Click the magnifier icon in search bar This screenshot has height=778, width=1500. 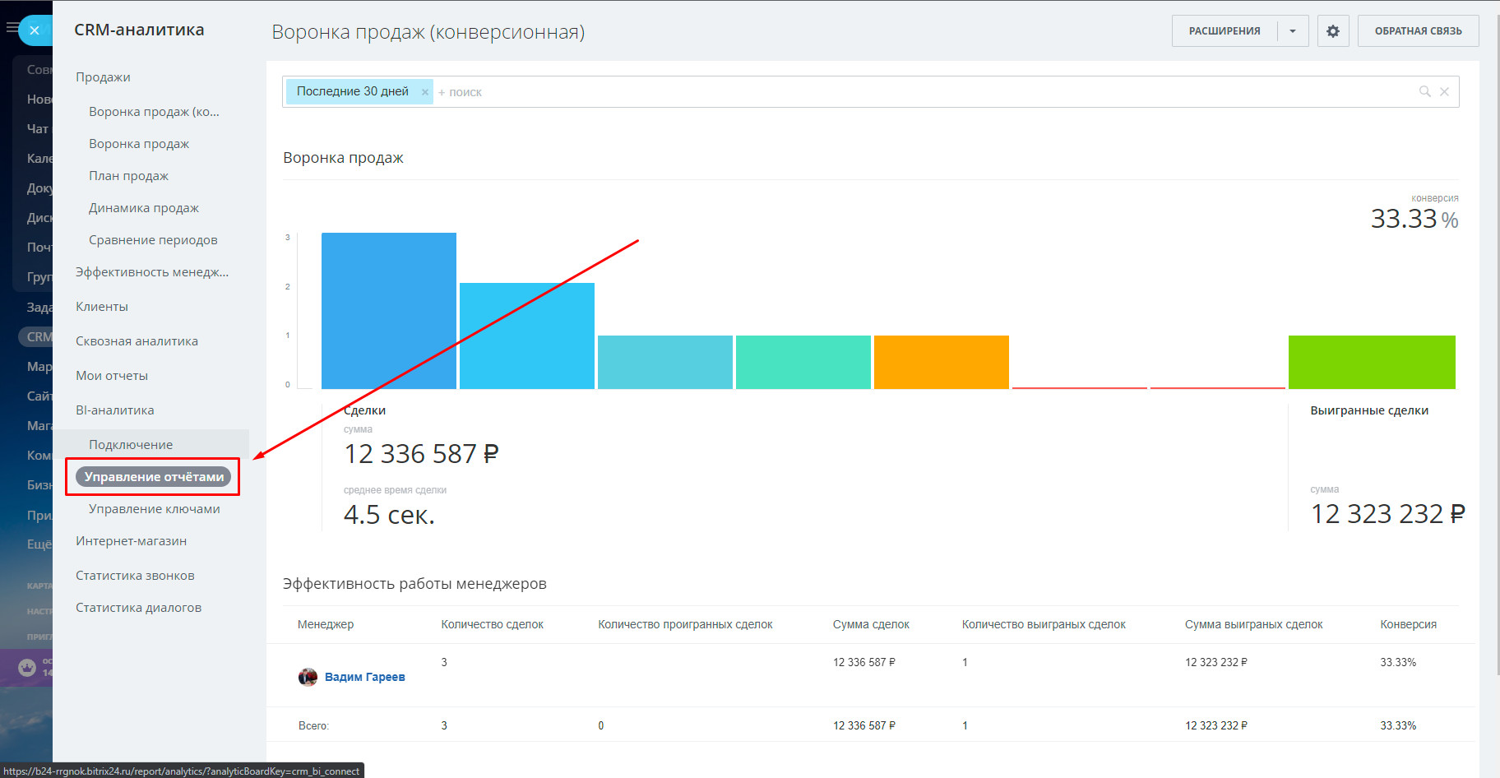click(x=1424, y=91)
